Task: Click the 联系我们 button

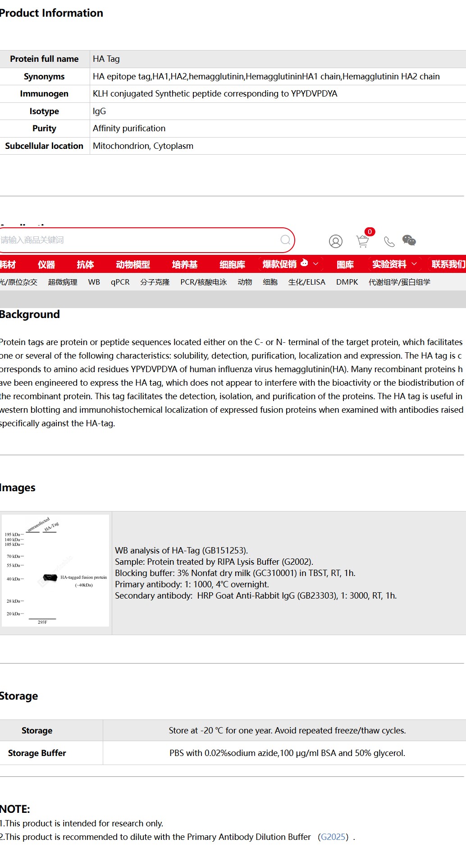Action: point(448,264)
